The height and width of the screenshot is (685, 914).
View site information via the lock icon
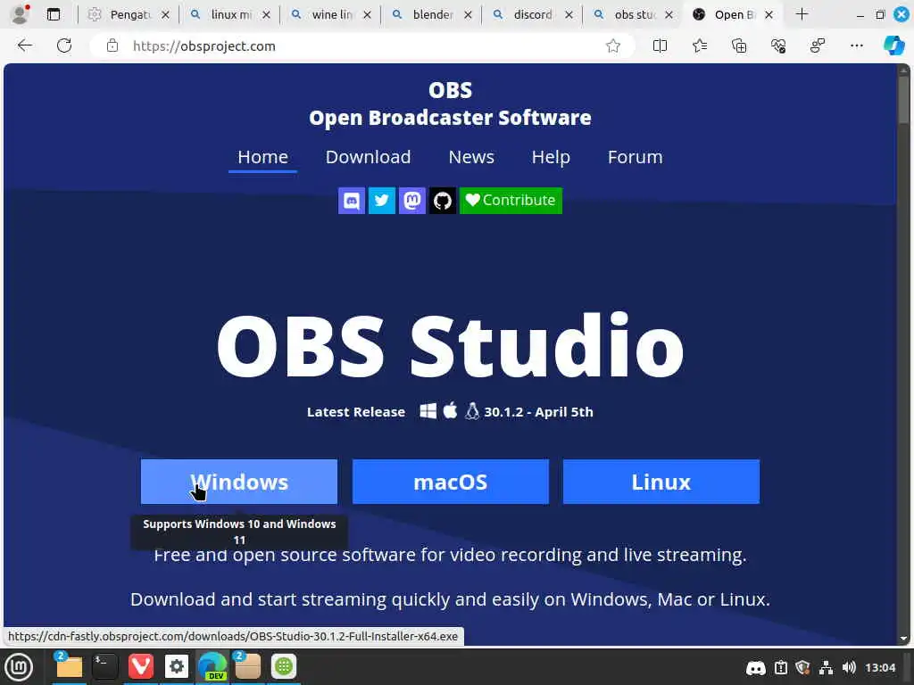(112, 46)
